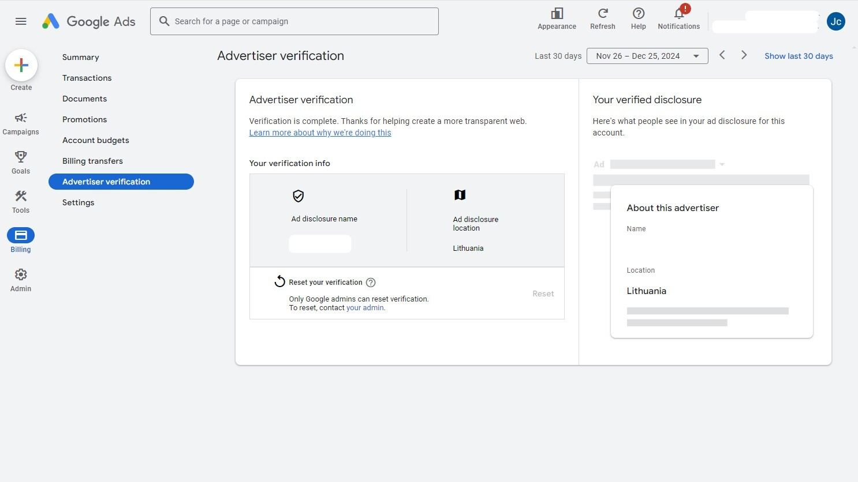858x482 pixels.
Task: Open the Goals trophy icon
Action: tap(21, 162)
